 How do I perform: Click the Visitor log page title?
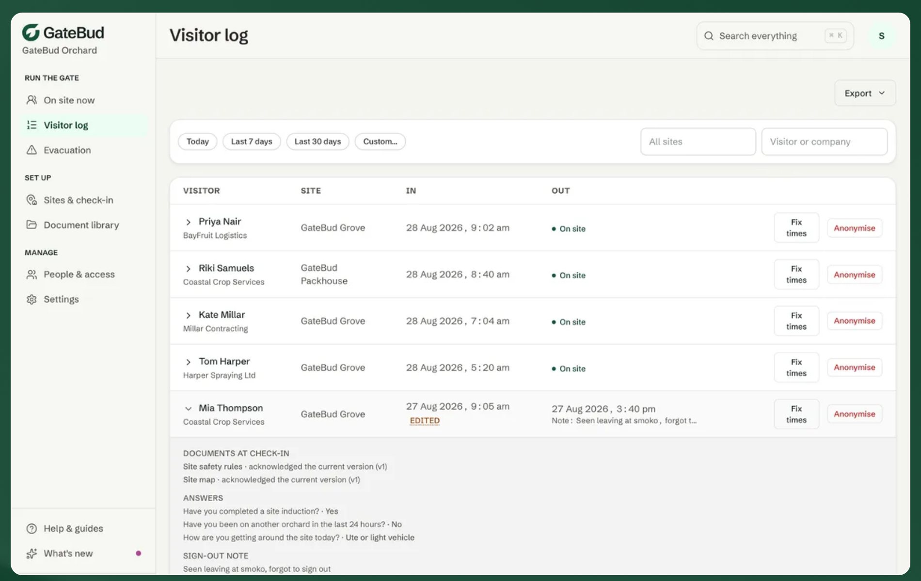[208, 35]
